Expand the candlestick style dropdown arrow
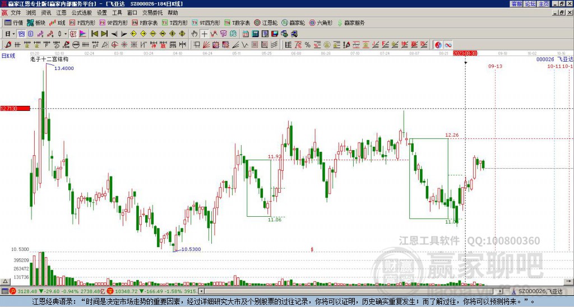The height and width of the screenshot is (307, 574). tap(66, 34)
